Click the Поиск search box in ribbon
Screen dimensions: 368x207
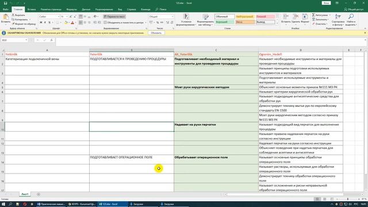click(x=161, y=9)
